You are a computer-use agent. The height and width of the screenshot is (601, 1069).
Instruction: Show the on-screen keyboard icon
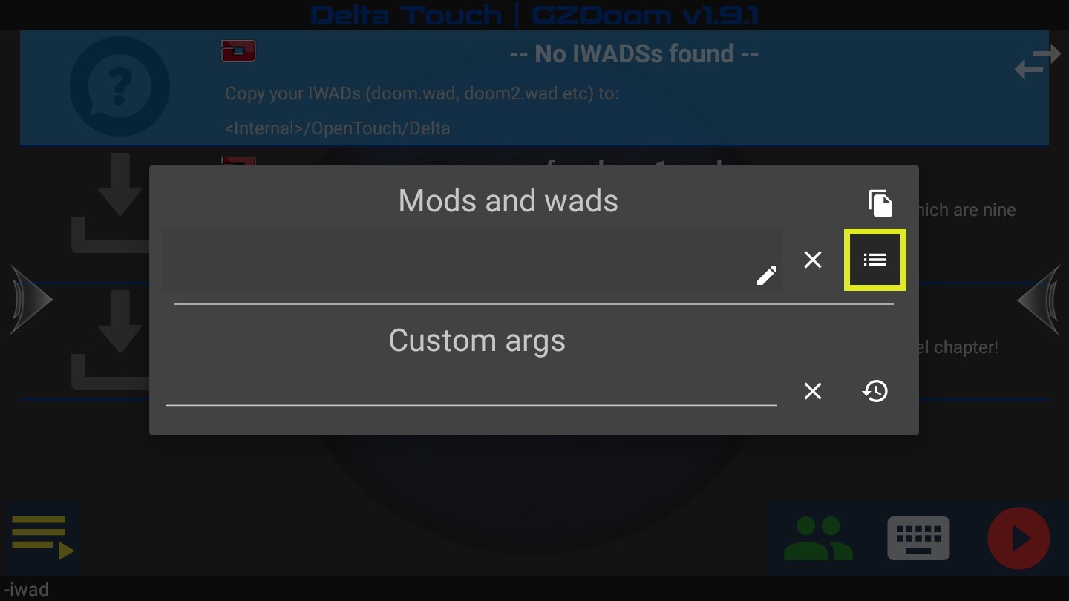click(918, 538)
